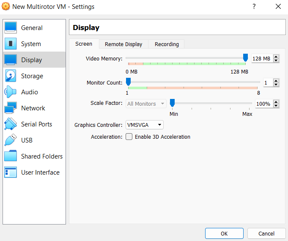The height and width of the screenshot is (241, 288).
Task: Go to Storage settings
Action: [x=34, y=76]
